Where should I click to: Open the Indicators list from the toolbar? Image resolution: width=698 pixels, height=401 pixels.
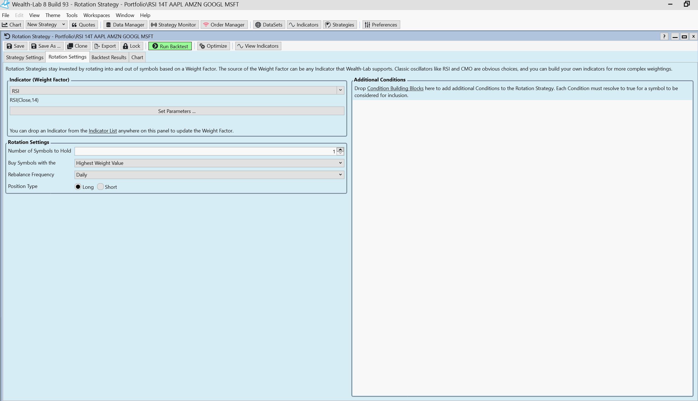point(304,25)
